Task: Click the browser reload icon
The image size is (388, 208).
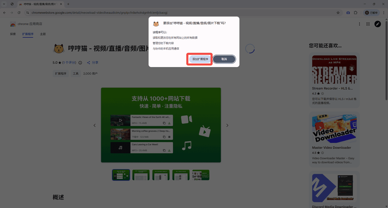Action: [19, 13]
